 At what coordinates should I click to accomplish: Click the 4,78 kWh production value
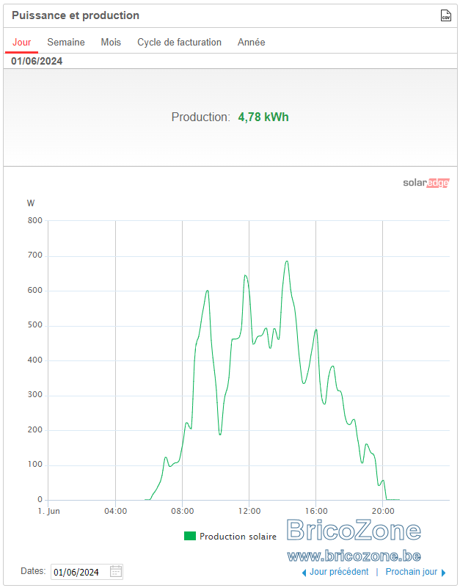263,117
